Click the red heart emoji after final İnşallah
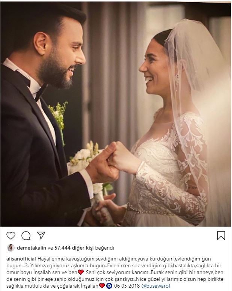This screenshot has width=232, height=291. pyautogui.click(x=102, y=286)
